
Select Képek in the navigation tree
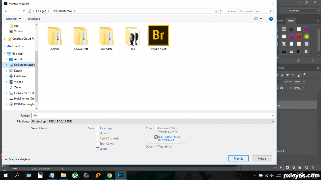18,71
